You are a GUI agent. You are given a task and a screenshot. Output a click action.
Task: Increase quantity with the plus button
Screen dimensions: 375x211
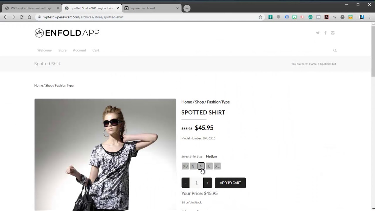click(x=207, y=183)
